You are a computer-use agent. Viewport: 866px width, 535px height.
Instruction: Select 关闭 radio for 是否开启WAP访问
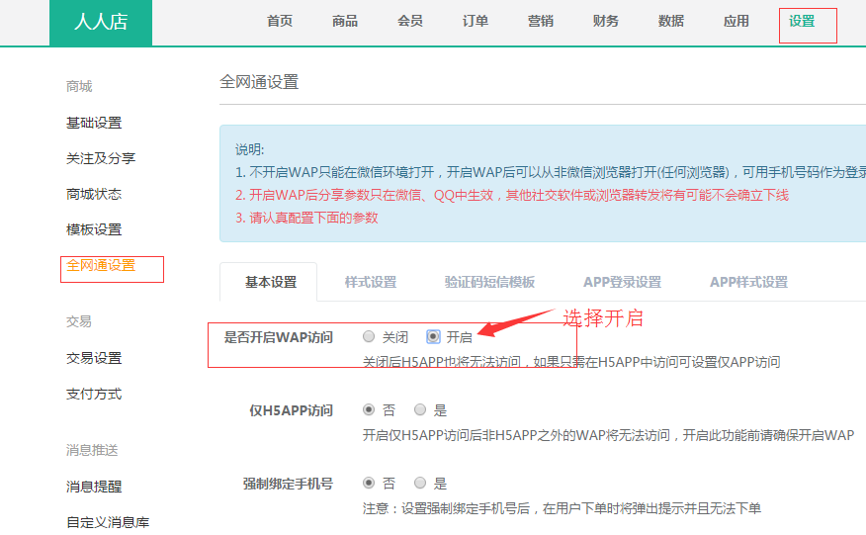(x=369, y=337)
